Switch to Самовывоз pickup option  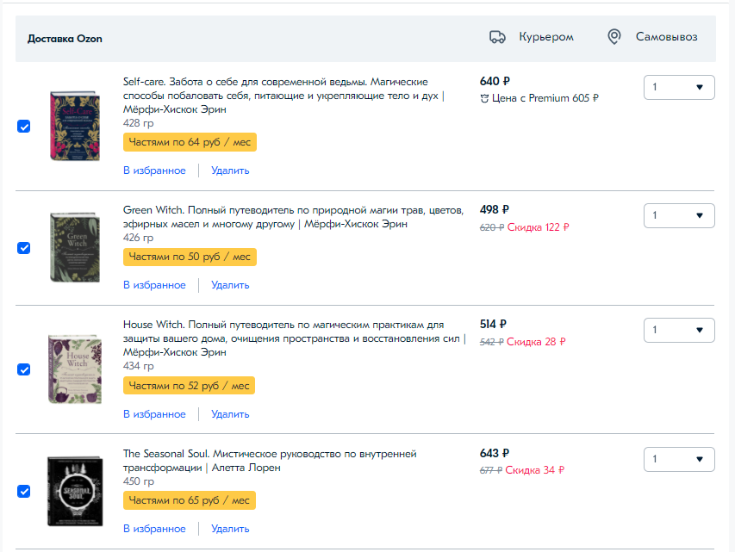(666, 37)
